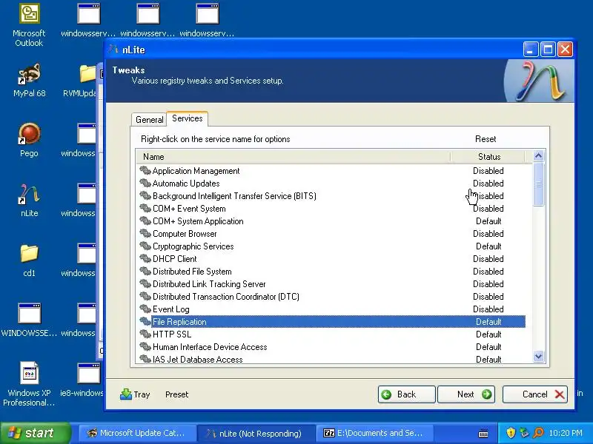Sort services by Name column header
This screenshot has width=593, height=444.
(x=293, y=157)
